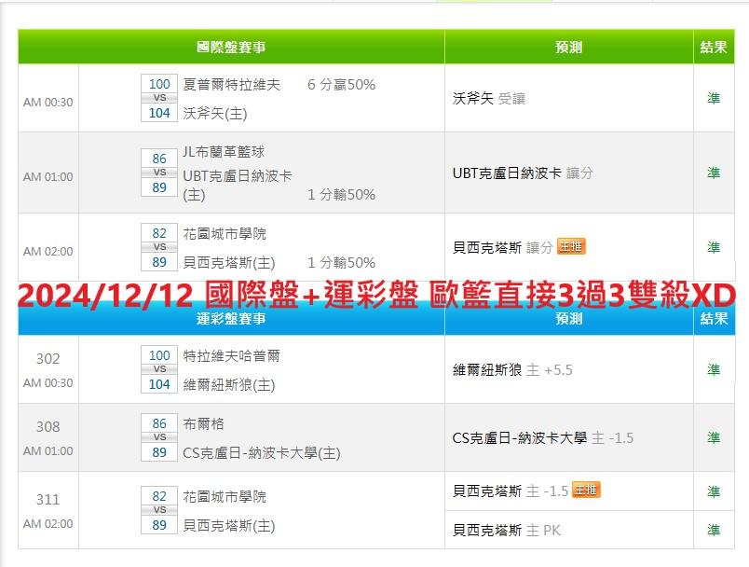Viewport: 749px width, 567px height.
Task: Click prediction CS克盧日-納波卡大學 主 -1.5
Action: 543,438
